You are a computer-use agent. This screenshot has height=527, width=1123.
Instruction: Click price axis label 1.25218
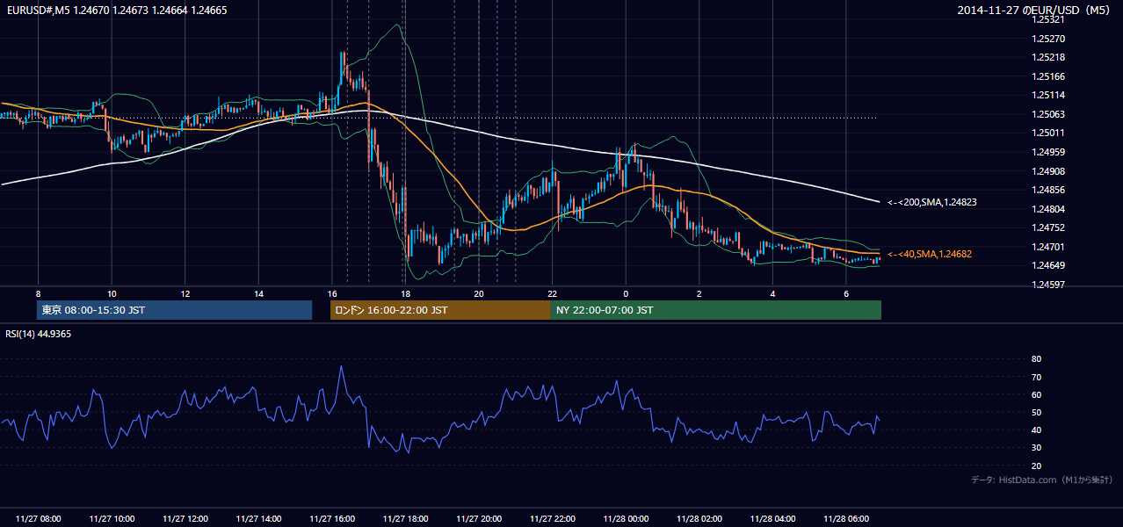click(1048, 57)
